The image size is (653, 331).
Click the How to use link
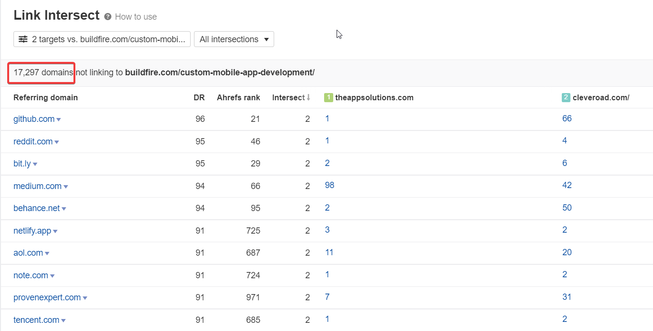click(136, 17)
